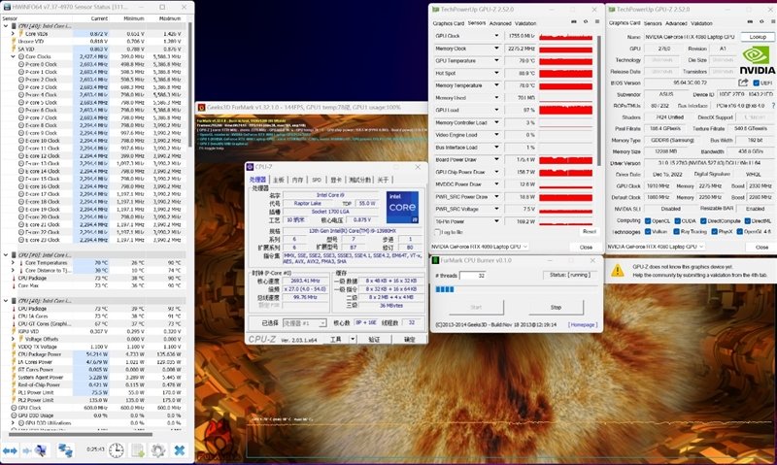Click the yellow warning icon in GPU-Z notice
777x465 pixels.
[618, 271]
